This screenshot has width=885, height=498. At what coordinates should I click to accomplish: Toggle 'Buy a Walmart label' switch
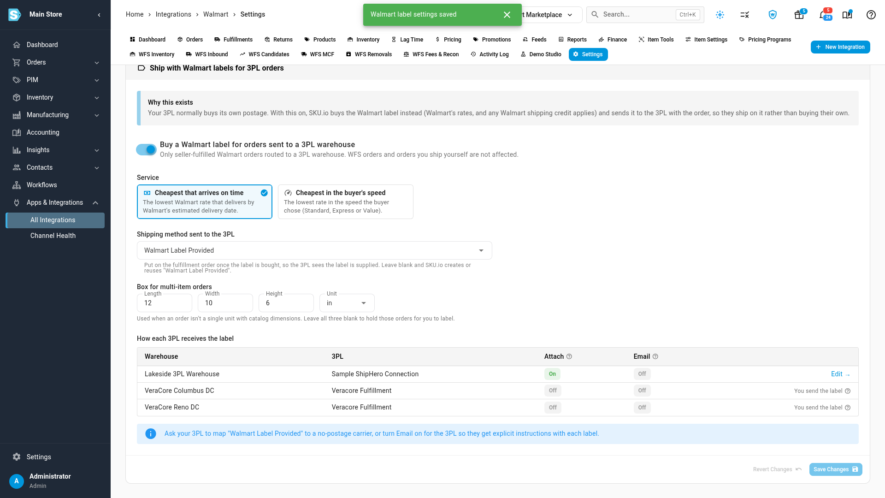(146, 149)
